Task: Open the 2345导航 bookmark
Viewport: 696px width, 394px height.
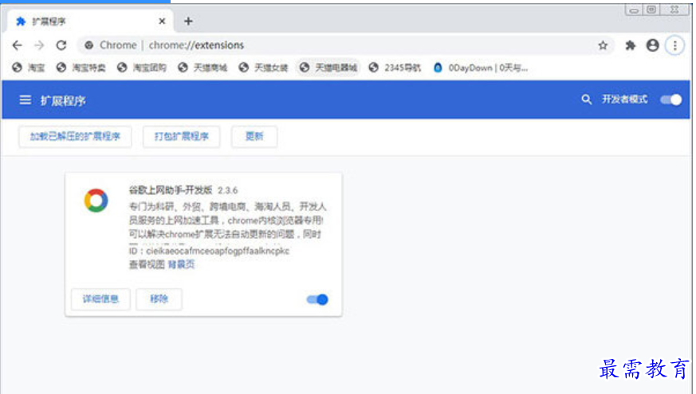Action: [x=395, y=68]
